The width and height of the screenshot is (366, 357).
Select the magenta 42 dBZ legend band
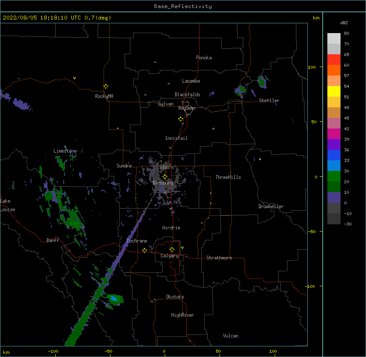(334, 134)
